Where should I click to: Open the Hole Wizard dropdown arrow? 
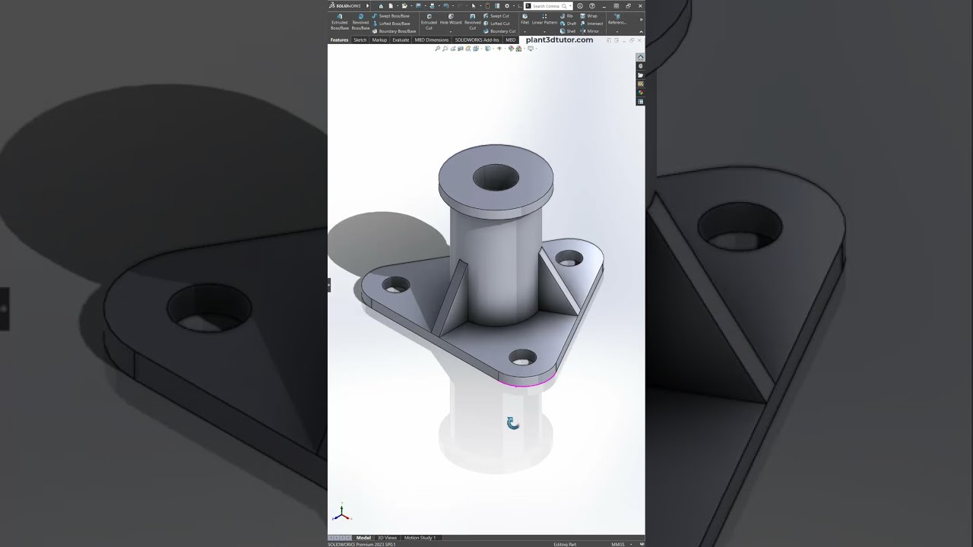click(x=451, y=32)
